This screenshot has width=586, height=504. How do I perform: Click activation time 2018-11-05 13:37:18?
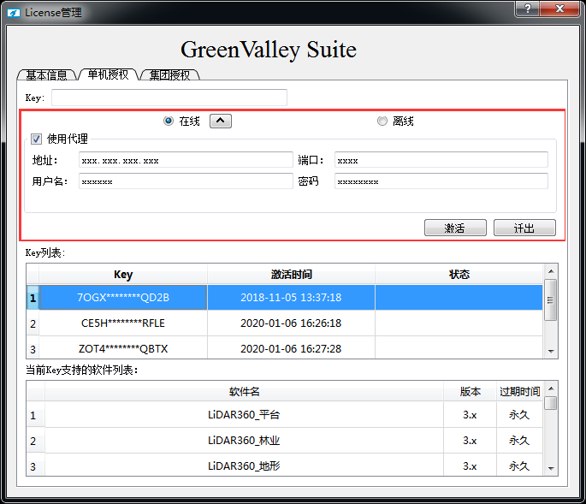pyautogui.click(x=291, y=297)
